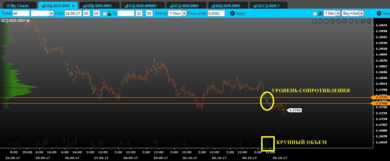The image size is (390, 161).
Task: Expand the chart toolbar down-arrow menu
Action: point(369,21)
